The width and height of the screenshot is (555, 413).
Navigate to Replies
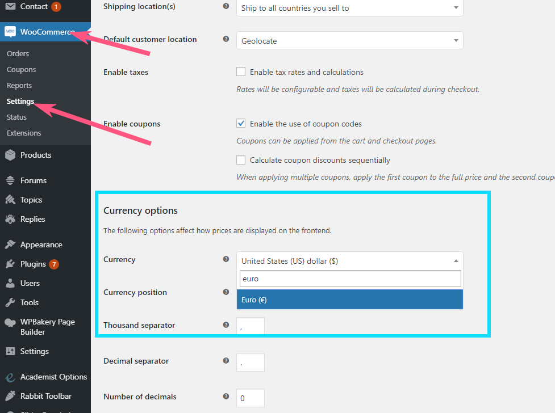[32, 219]
